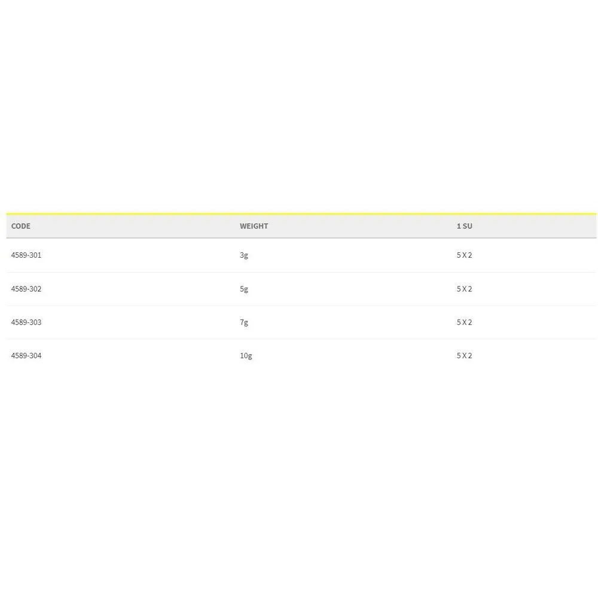Click the 7g weight cell
Image resolution: width=598 pixels, height=598 pixels.
(x=243, y=322)
